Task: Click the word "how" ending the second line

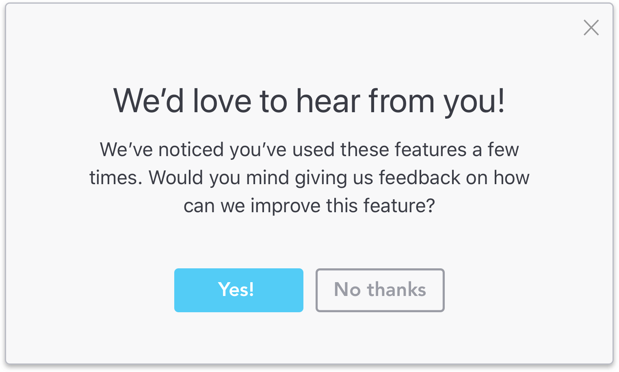Action: coord(511,178)
